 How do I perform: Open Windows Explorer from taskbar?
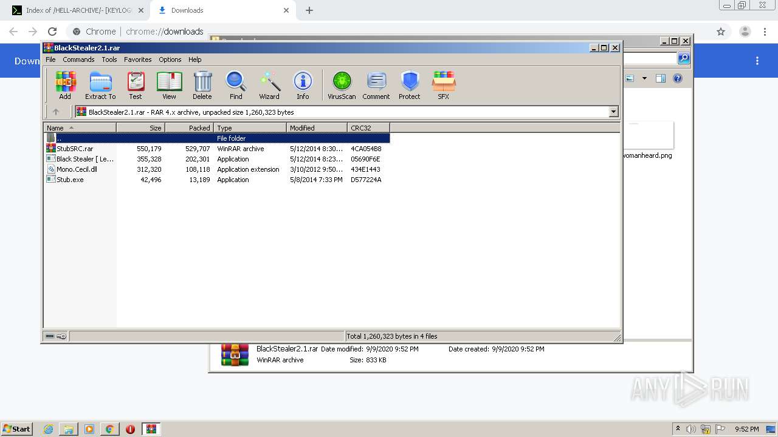[69, 429]
